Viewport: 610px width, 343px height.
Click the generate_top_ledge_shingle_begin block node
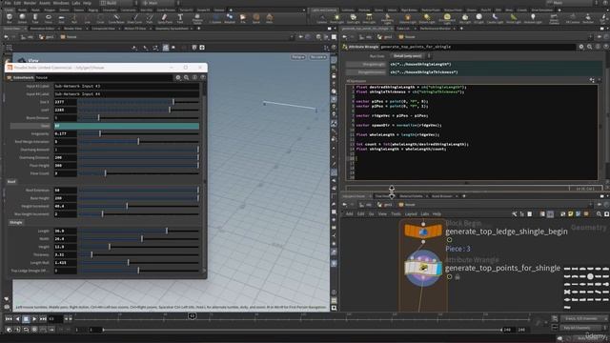pyautogui.click(x=423, y=231)
